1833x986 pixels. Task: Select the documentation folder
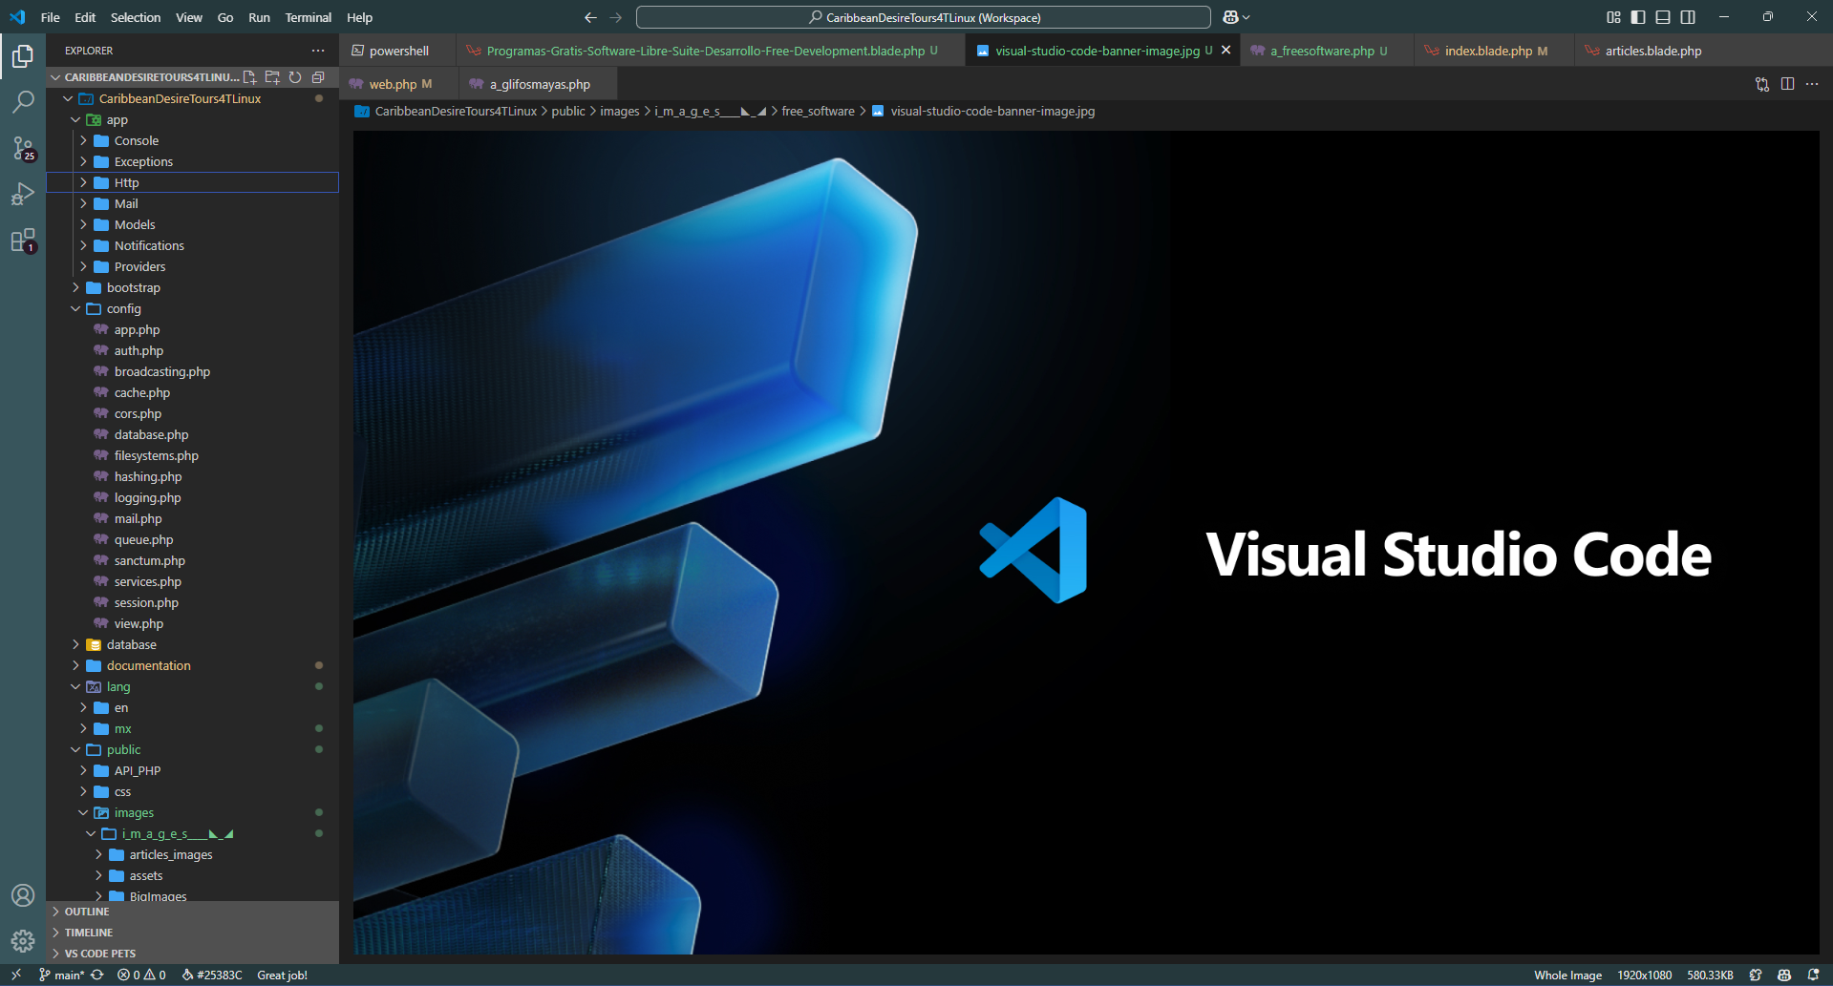192,665
